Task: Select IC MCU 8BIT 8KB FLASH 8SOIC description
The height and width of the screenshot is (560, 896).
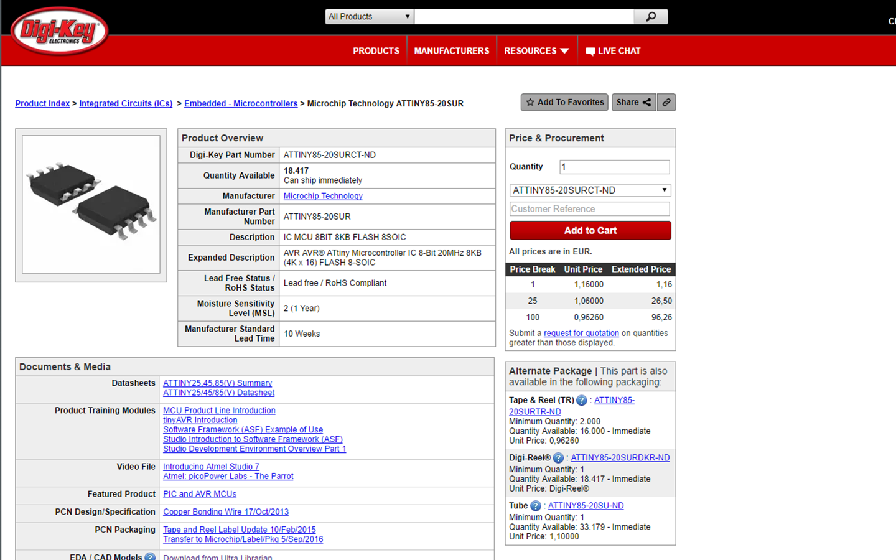Action: [x=345, y=237]
